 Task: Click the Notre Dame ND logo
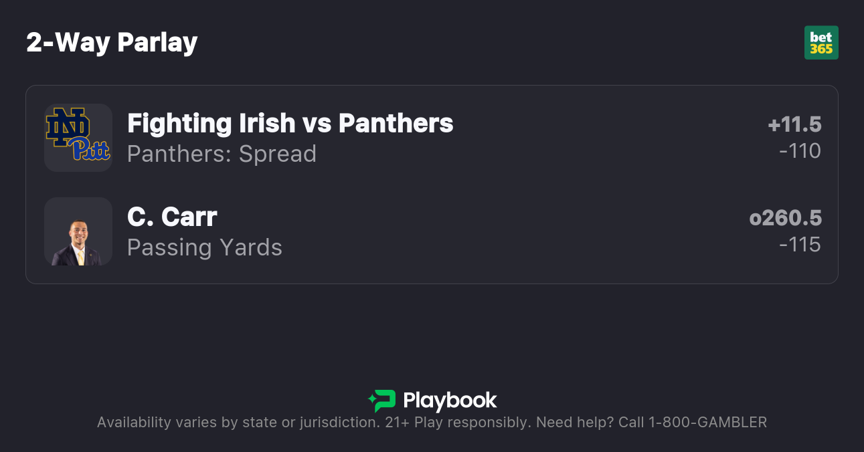click(67, 125)
